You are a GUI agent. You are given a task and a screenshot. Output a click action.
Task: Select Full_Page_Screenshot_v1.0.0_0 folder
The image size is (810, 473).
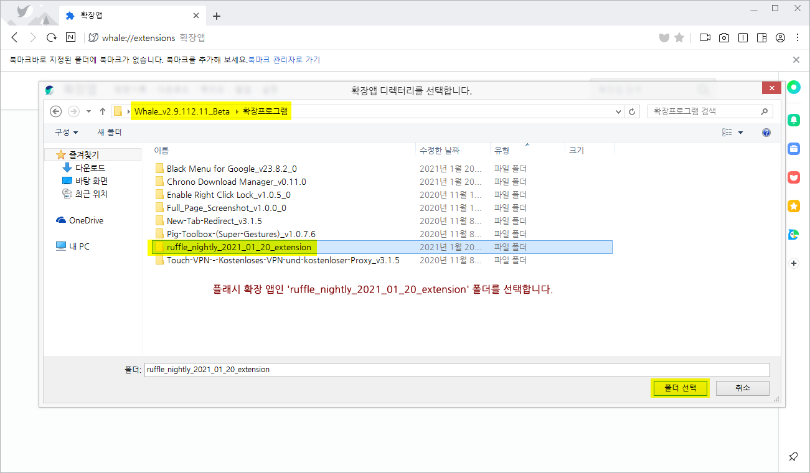coord(220,208)
